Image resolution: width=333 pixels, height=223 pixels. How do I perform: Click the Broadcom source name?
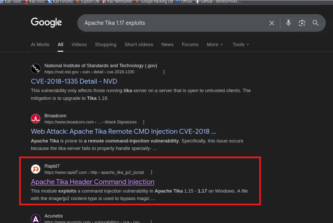(55, 116)
